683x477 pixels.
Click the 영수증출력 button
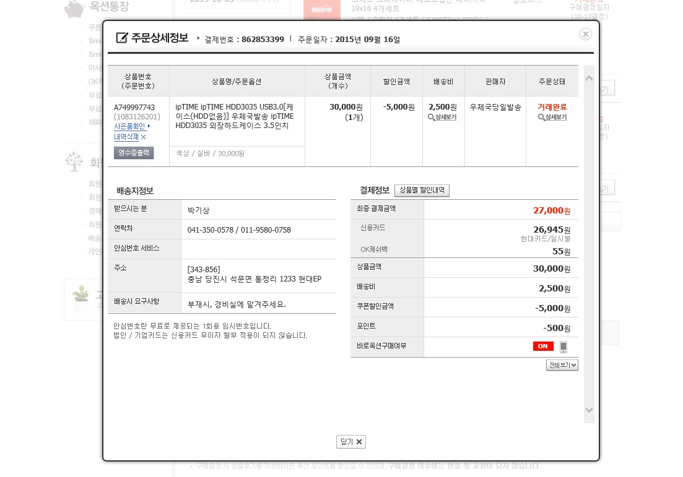(x=134, y=153)
